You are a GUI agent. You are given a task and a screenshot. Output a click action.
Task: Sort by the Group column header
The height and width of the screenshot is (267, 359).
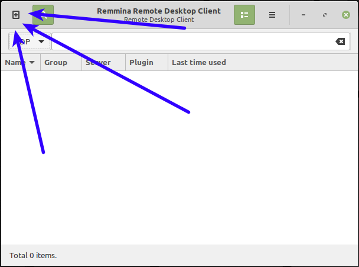[61, 62]
